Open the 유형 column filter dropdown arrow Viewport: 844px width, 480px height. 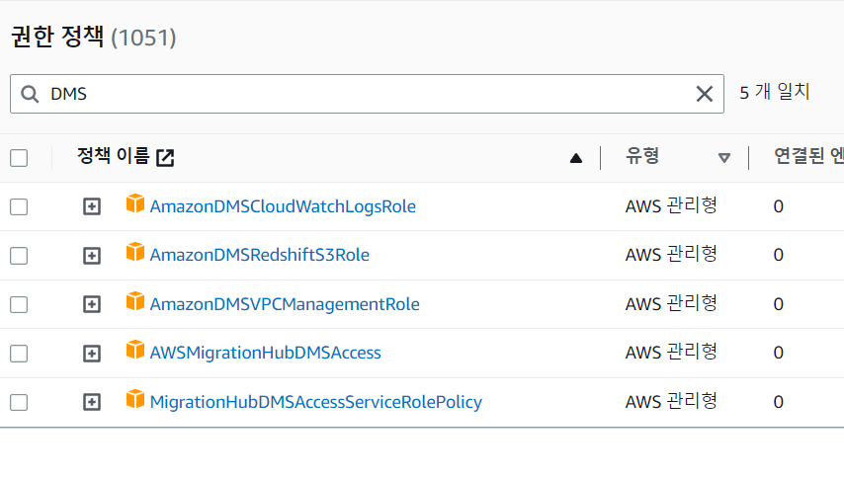coord(724,158)
